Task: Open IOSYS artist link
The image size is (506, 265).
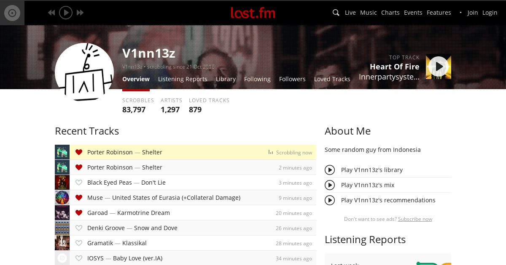Action: (95, 258)
